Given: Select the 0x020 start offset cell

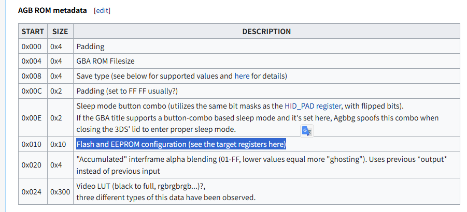Looking at the screenshot, I should pos(33,165).
